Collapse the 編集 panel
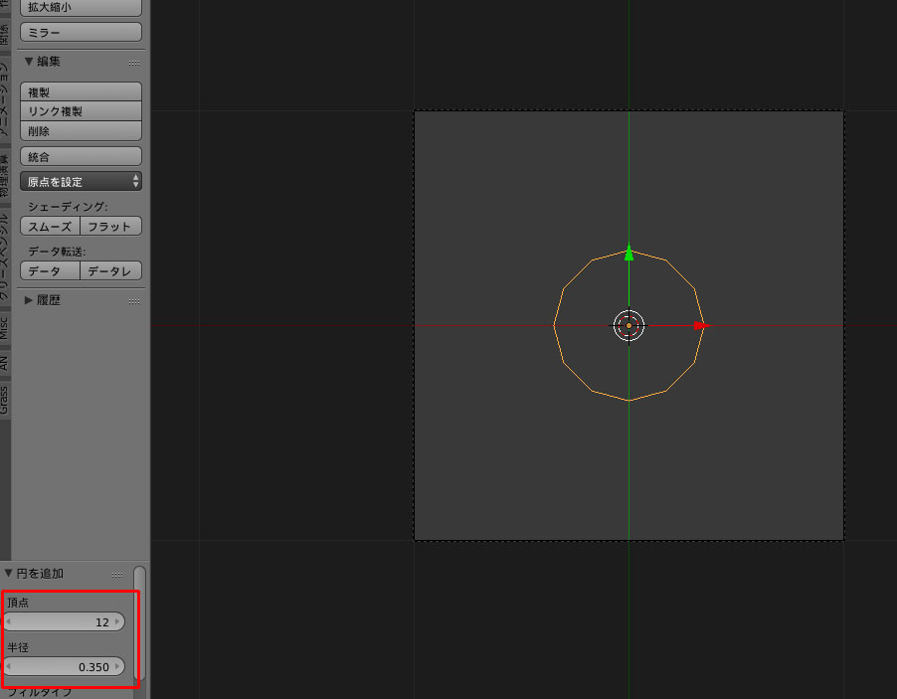Screen dimensions: 897x699 29,62
